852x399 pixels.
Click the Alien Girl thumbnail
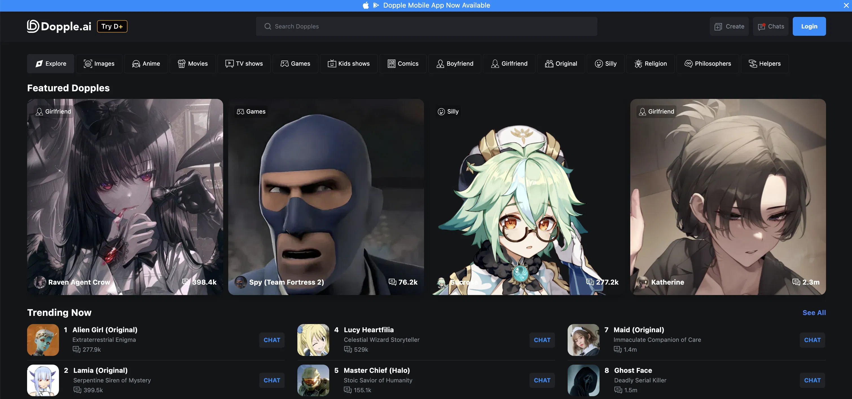click(x=43, y=340)
